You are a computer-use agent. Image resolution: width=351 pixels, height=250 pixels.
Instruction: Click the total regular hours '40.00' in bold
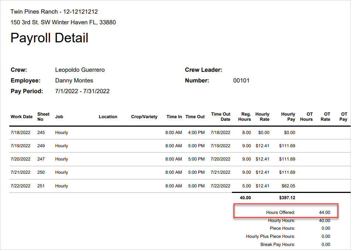tap(245, 198)
